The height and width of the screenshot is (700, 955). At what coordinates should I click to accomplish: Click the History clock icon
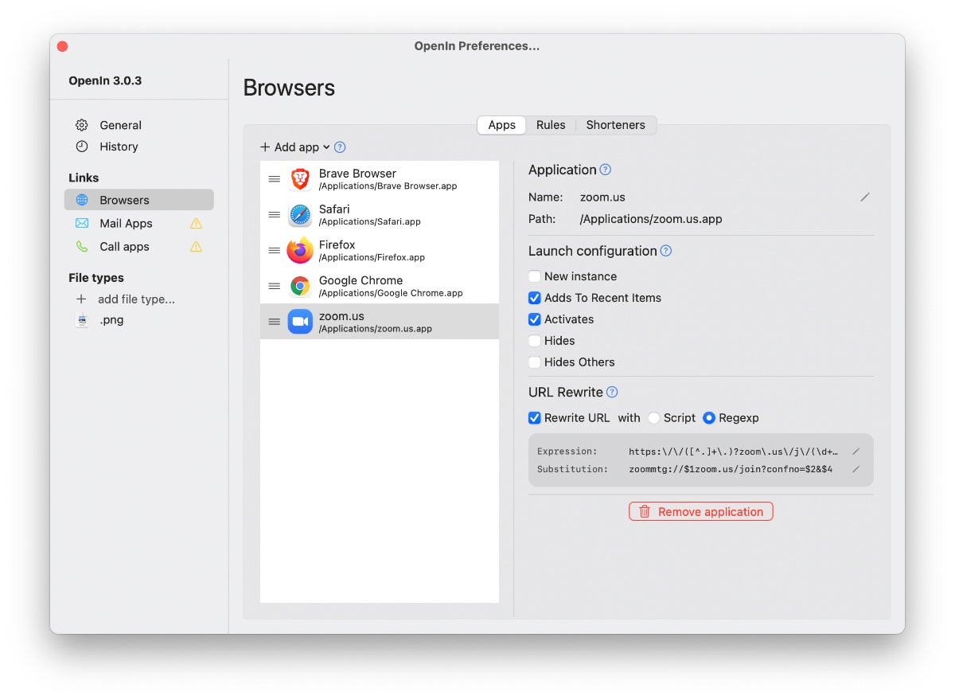pos(81,147)
